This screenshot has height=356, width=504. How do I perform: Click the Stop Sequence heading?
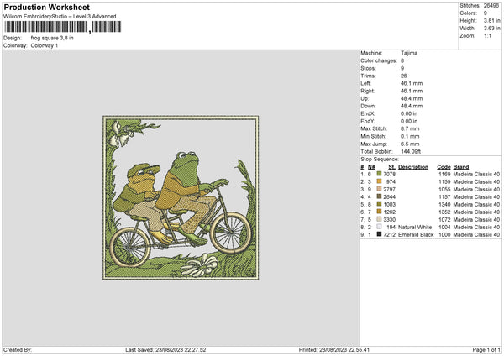tap(380, 159)
